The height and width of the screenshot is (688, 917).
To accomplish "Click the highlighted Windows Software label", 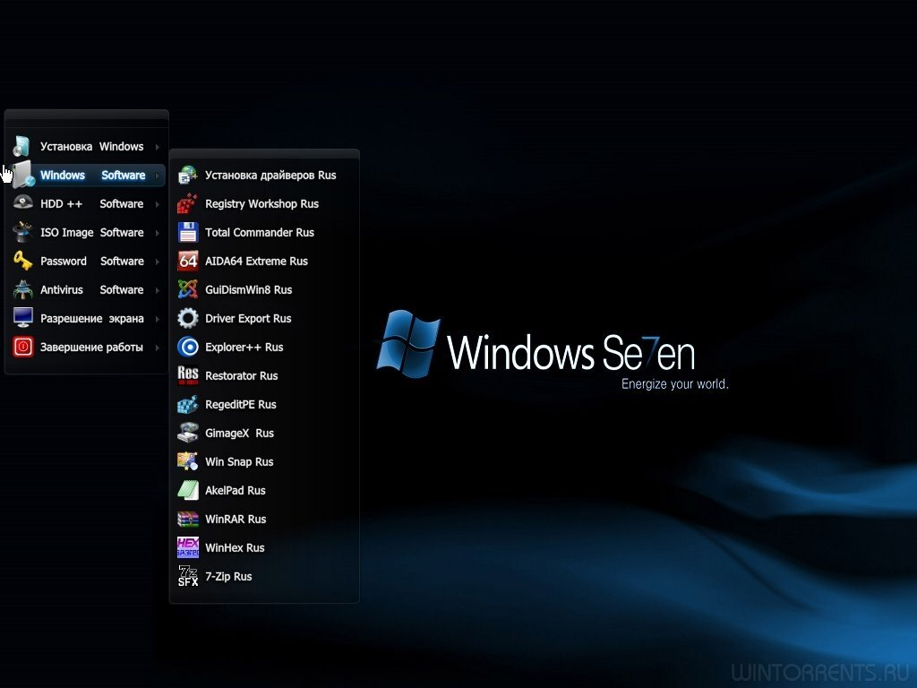I will click(93, 175).
